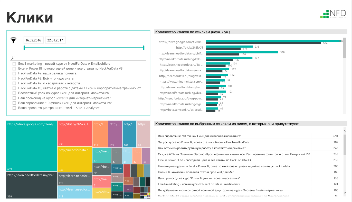Image resolution: width=352 pixels, height=202 pixels.
Task: Select row 'Как оптимизировать рутинную работу'
Action: coord(248,148)
